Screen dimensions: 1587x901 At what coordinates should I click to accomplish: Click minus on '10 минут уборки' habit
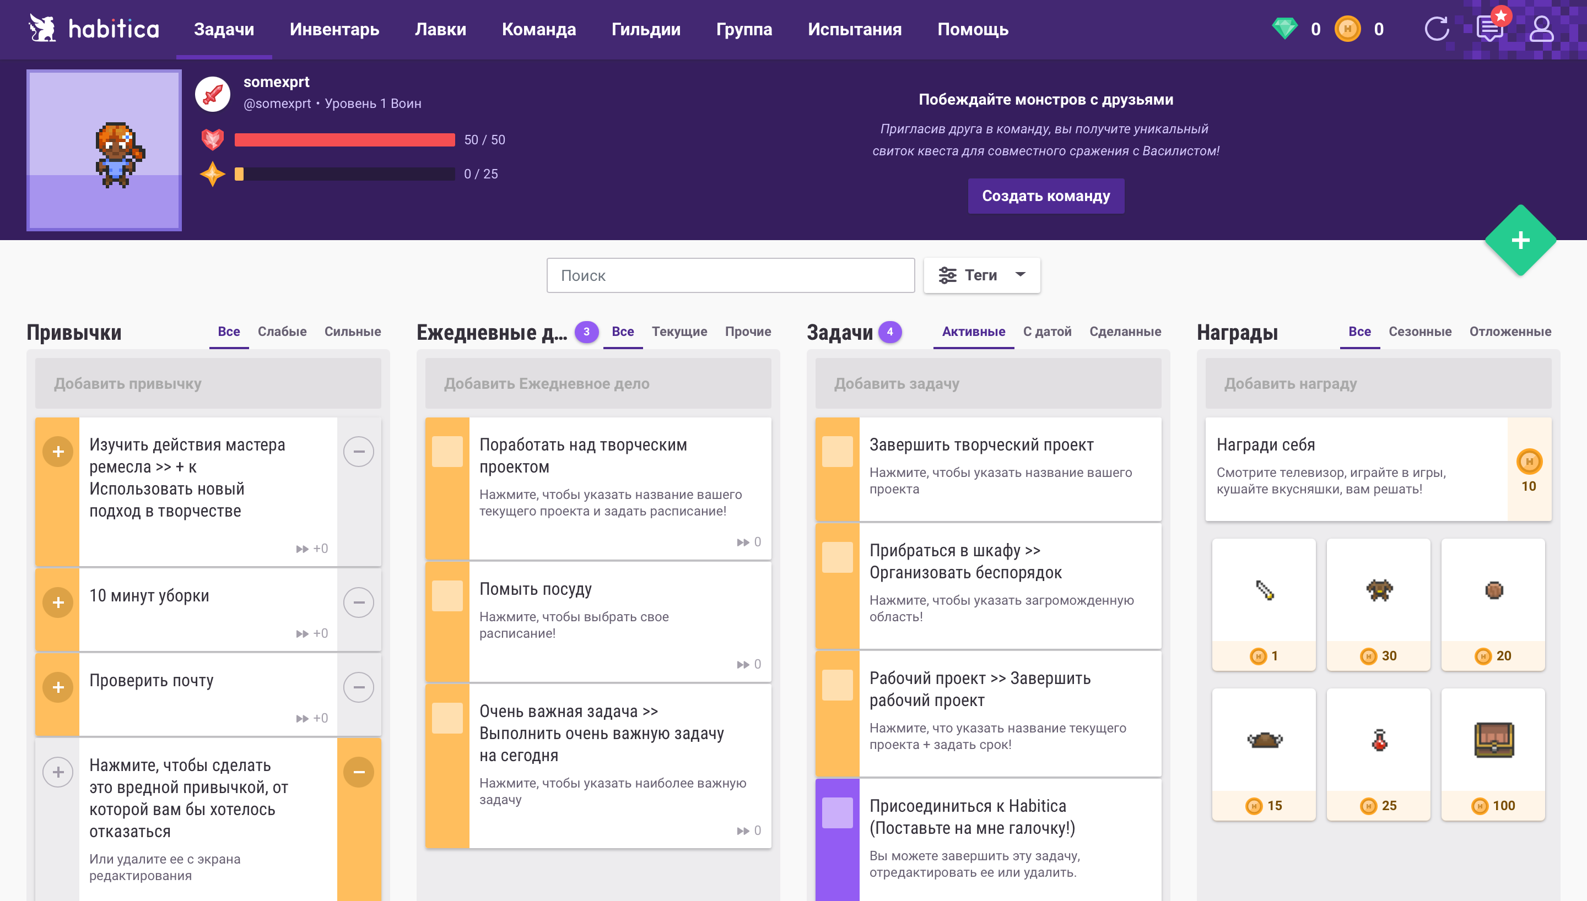[358, 603]
